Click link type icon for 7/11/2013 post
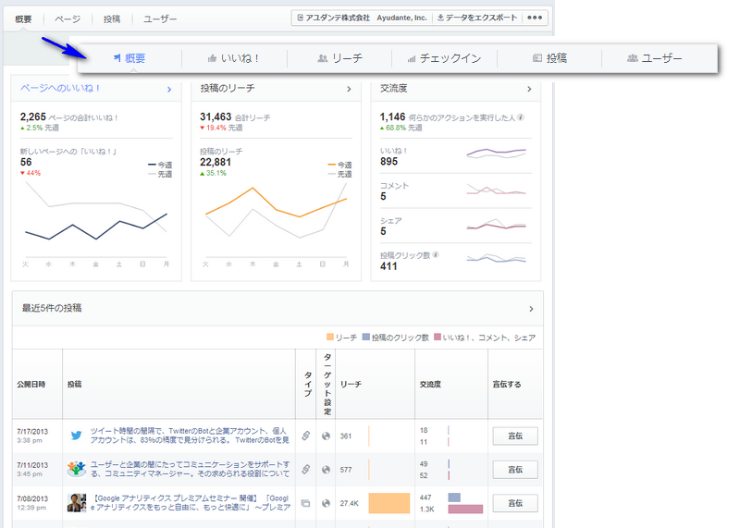740x528 pixels. [306, 470]
